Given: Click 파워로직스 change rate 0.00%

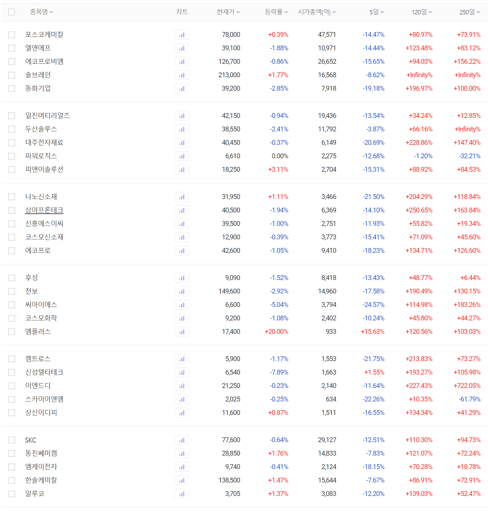Looking at the screenshot, I should click(280, 156).
